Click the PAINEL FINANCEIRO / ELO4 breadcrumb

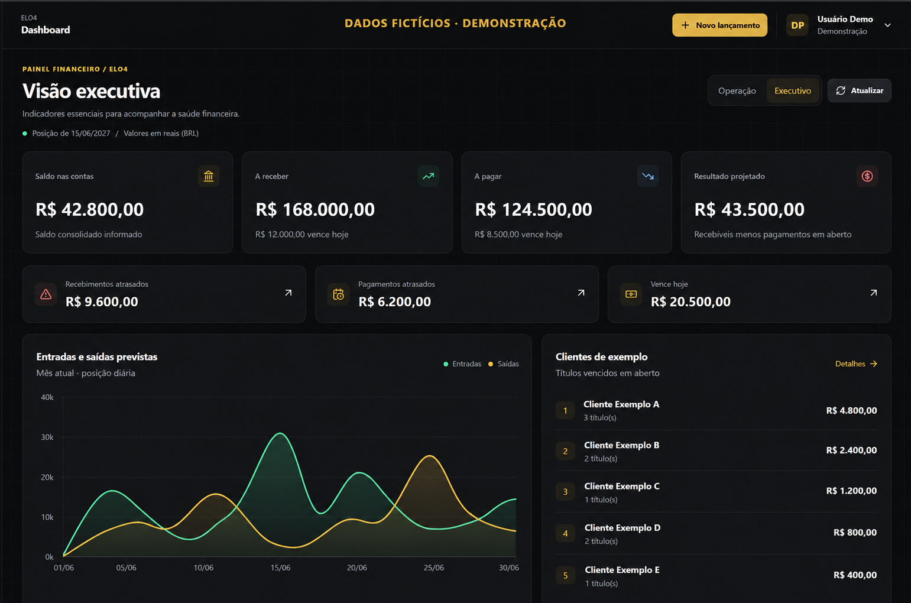[75, 69]
